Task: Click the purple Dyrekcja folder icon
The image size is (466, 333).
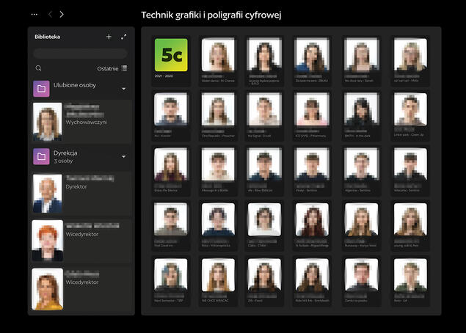Action: [41, 156]
